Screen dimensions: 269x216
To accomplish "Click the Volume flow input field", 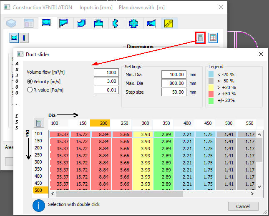I will pyautogui.click(x=106, y=72).
